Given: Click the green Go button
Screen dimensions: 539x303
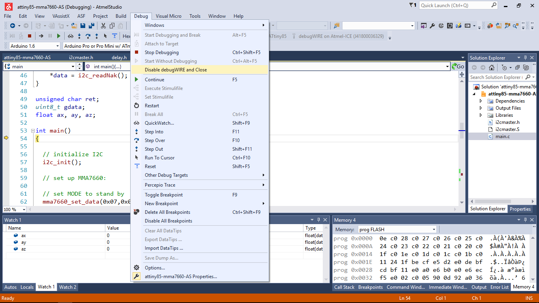Looking at the screenshot, I should coord(458,67).
